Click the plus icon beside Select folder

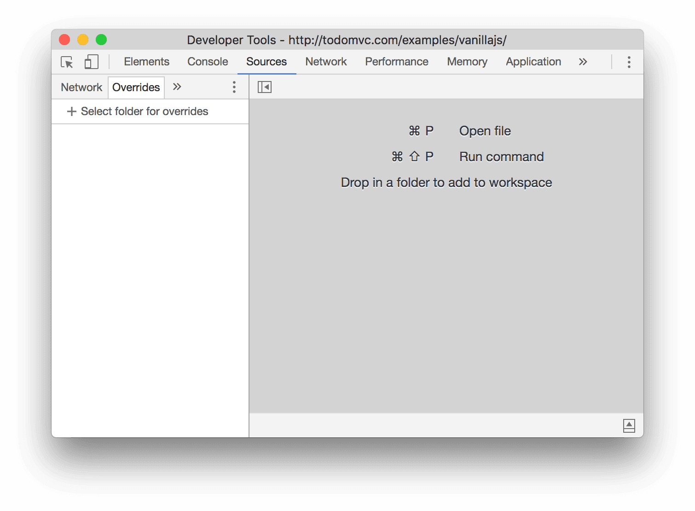point(72,111)
